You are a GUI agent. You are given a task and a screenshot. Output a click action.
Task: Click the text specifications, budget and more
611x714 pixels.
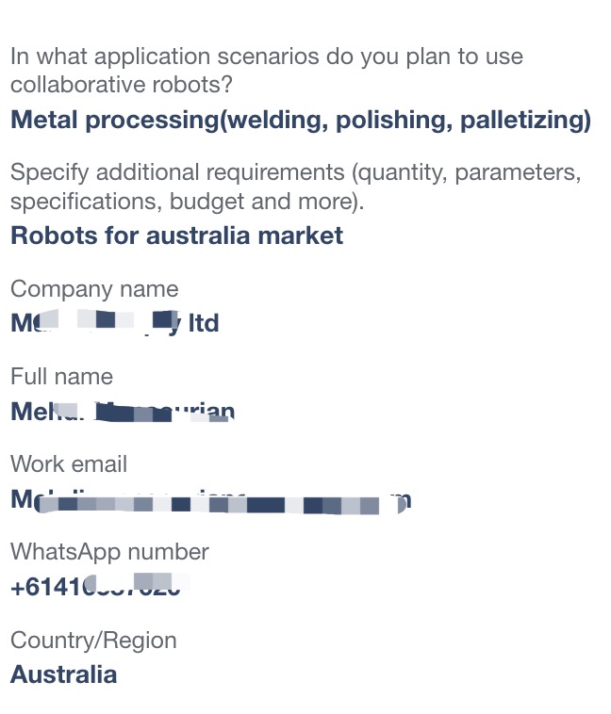click(187, 202)
